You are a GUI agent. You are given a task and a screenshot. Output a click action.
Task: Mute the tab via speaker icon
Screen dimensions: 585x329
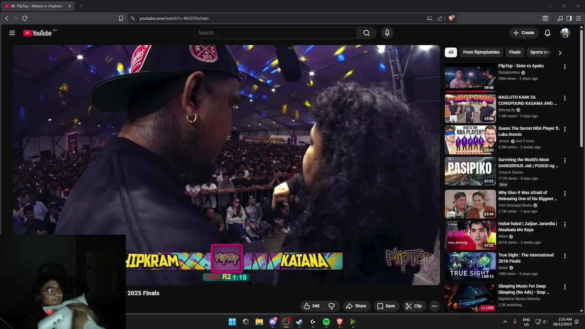[x=13, y=6]
